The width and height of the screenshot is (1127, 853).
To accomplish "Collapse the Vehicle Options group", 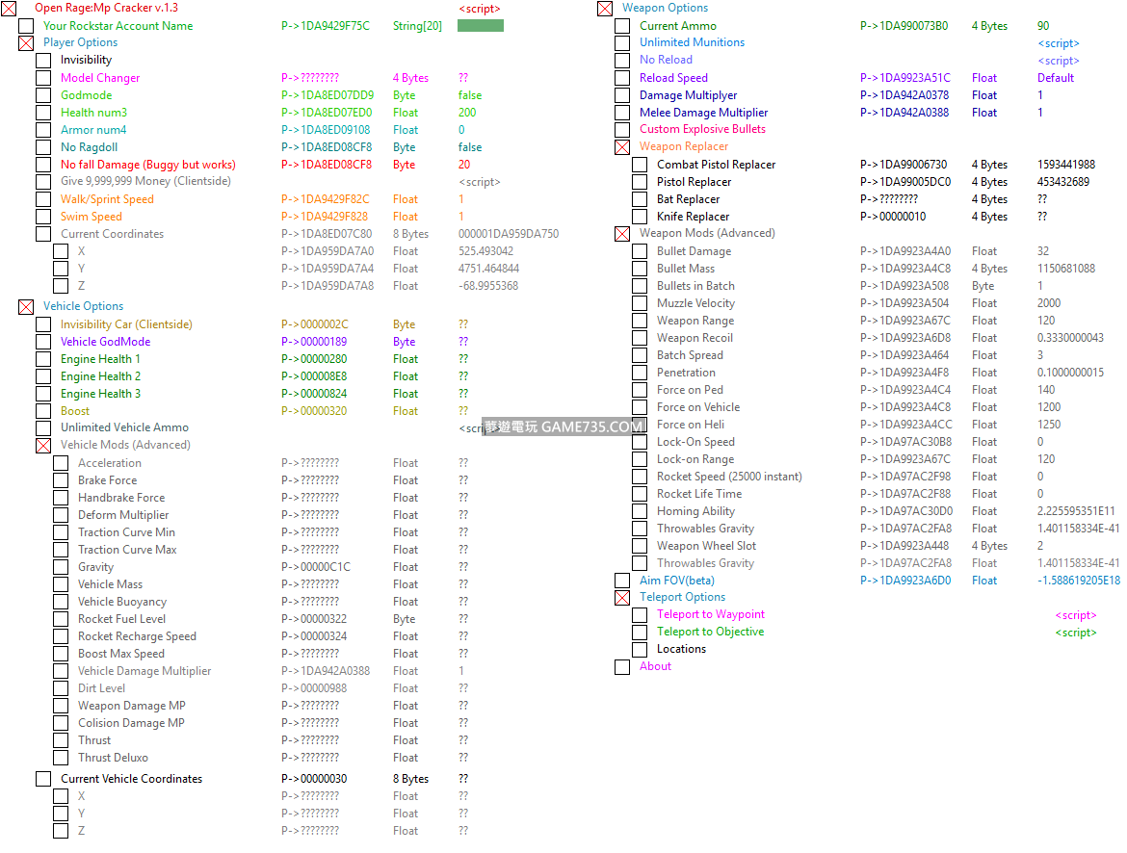I will [x=26, y=307].
